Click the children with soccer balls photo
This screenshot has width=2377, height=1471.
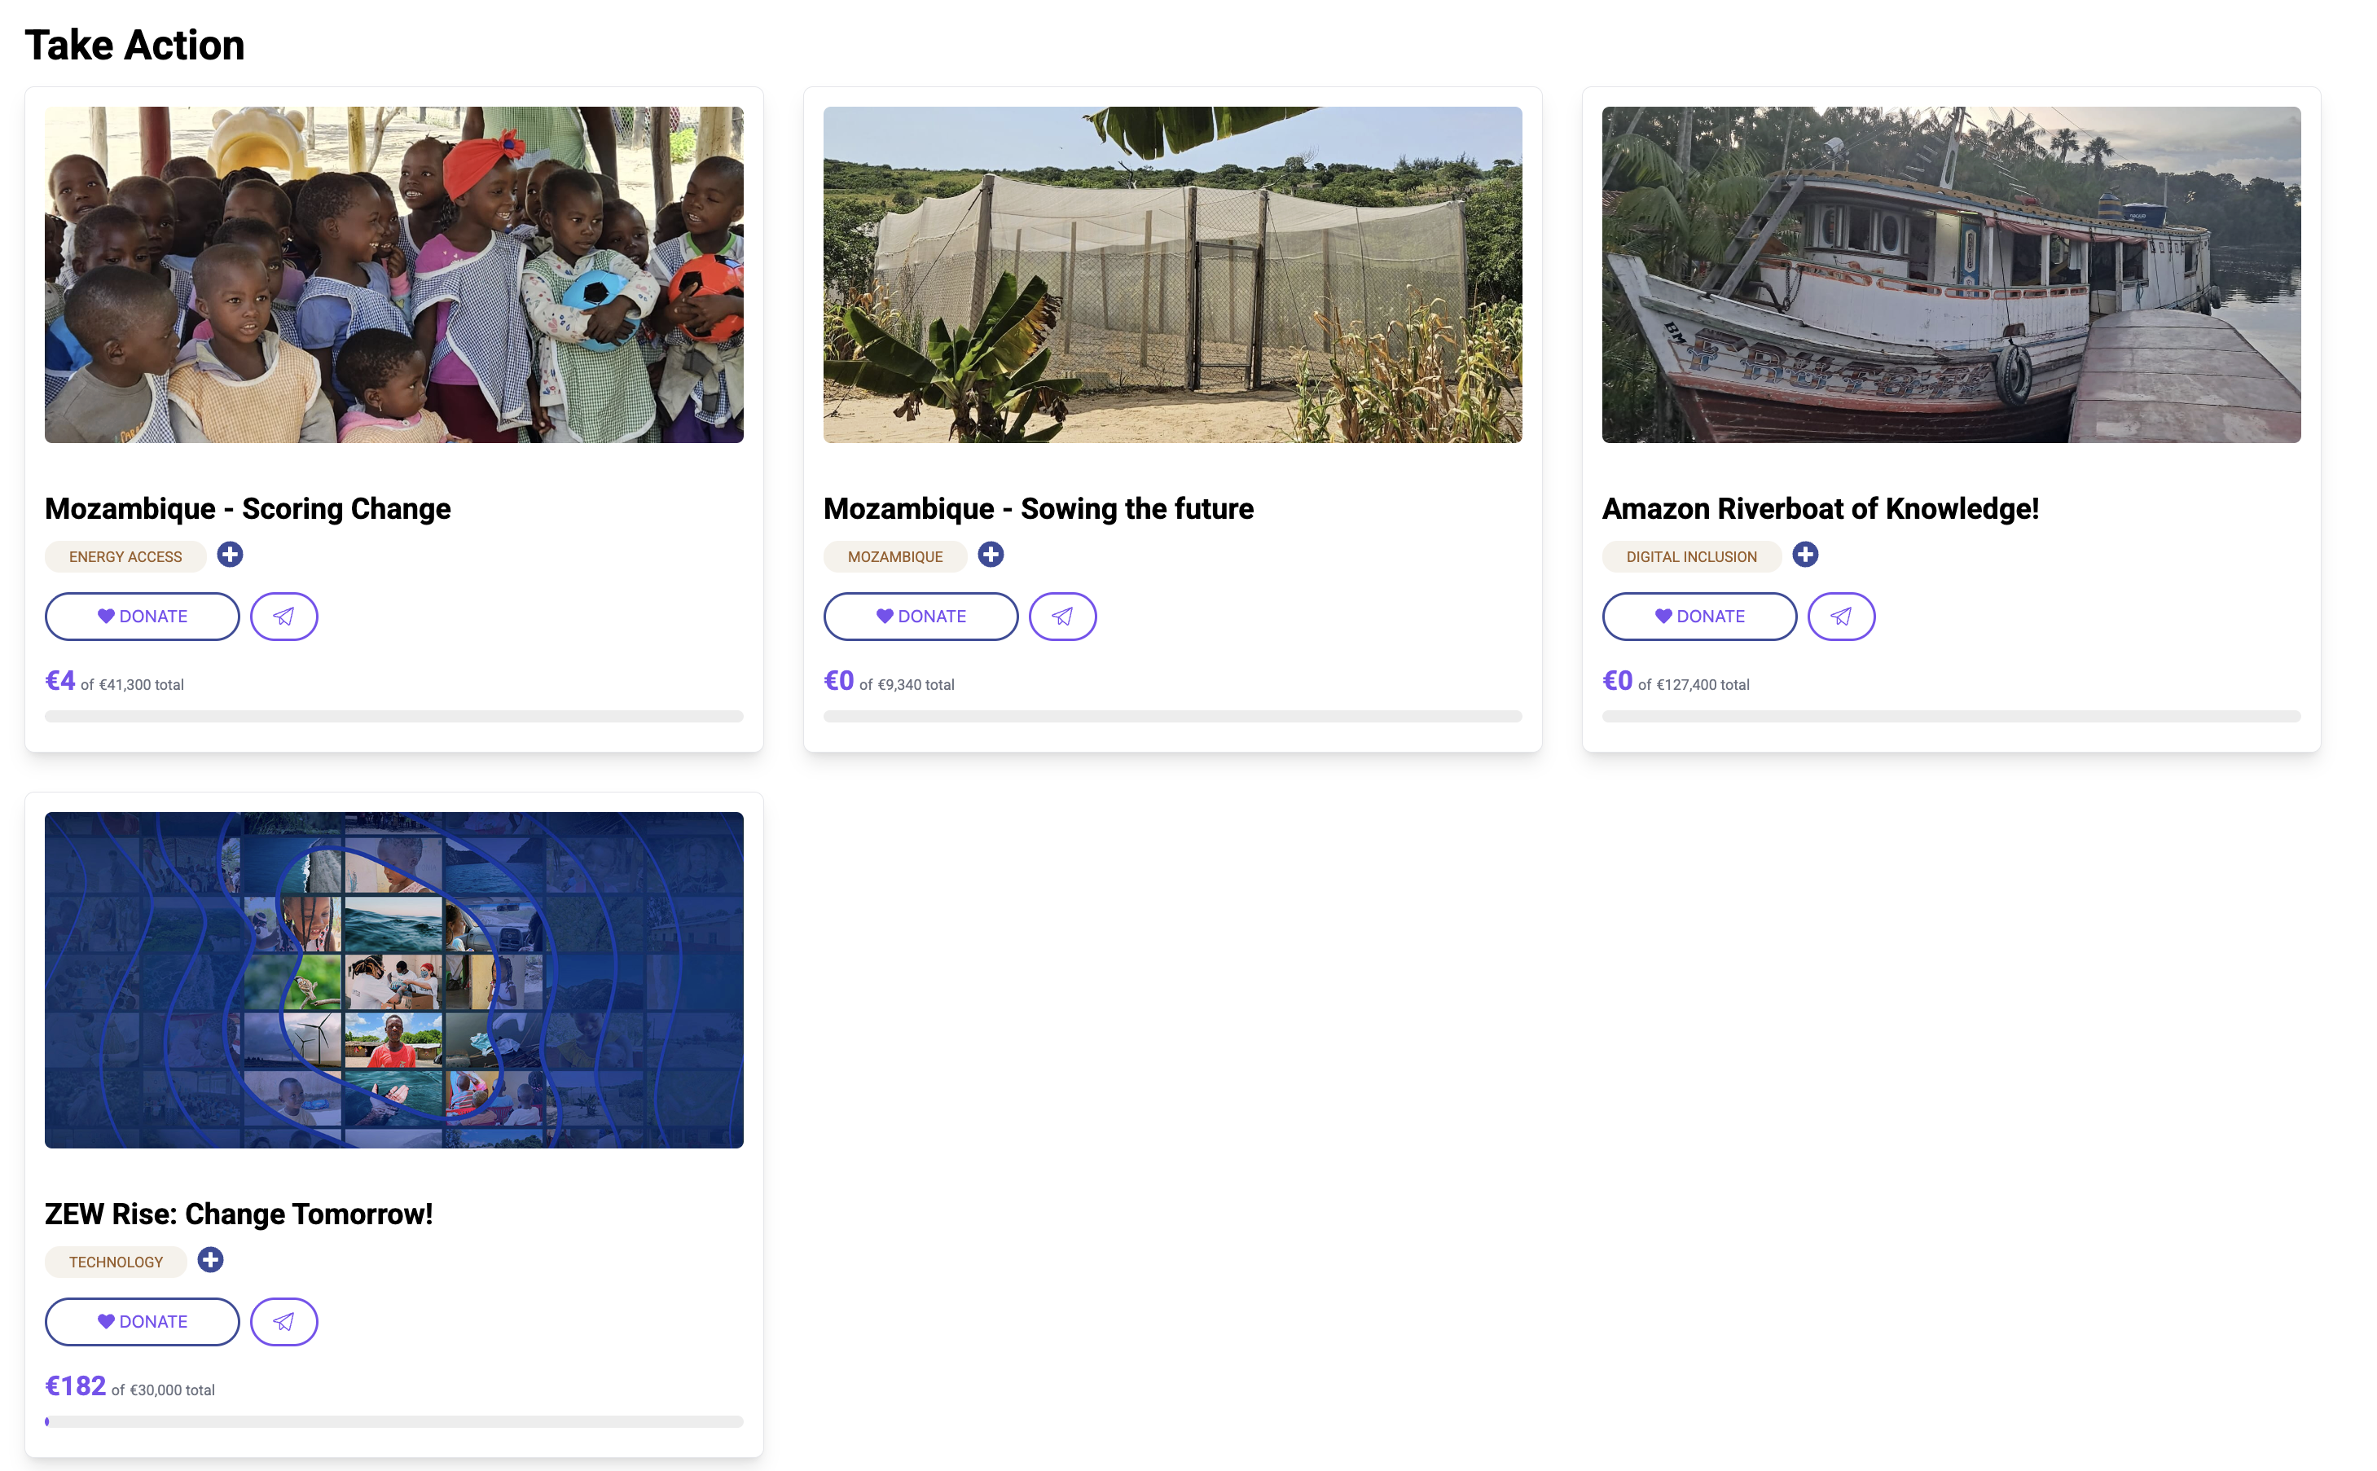click(394, 274)
